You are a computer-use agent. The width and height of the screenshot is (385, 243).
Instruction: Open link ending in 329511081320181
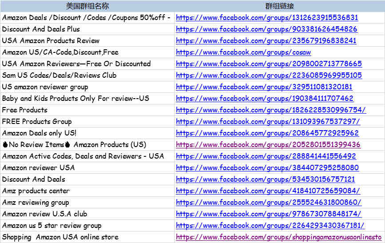pos(264,87)
